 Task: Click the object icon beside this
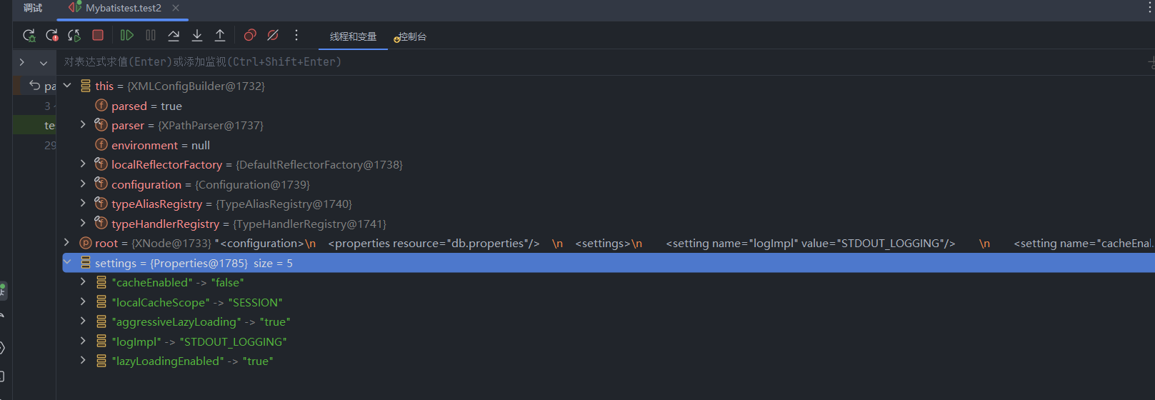coord(86,86)
